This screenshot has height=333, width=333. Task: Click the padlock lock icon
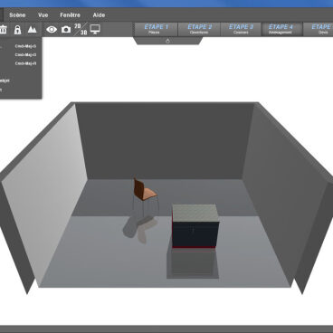(18, 30)
